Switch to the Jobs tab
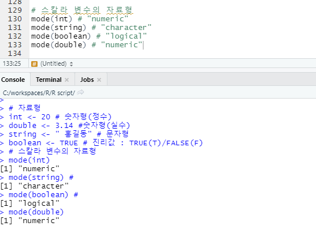 tap(87, 80)
